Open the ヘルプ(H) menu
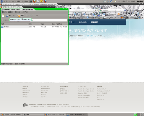Viewport: 144px width, 116px height. point(25,12)
